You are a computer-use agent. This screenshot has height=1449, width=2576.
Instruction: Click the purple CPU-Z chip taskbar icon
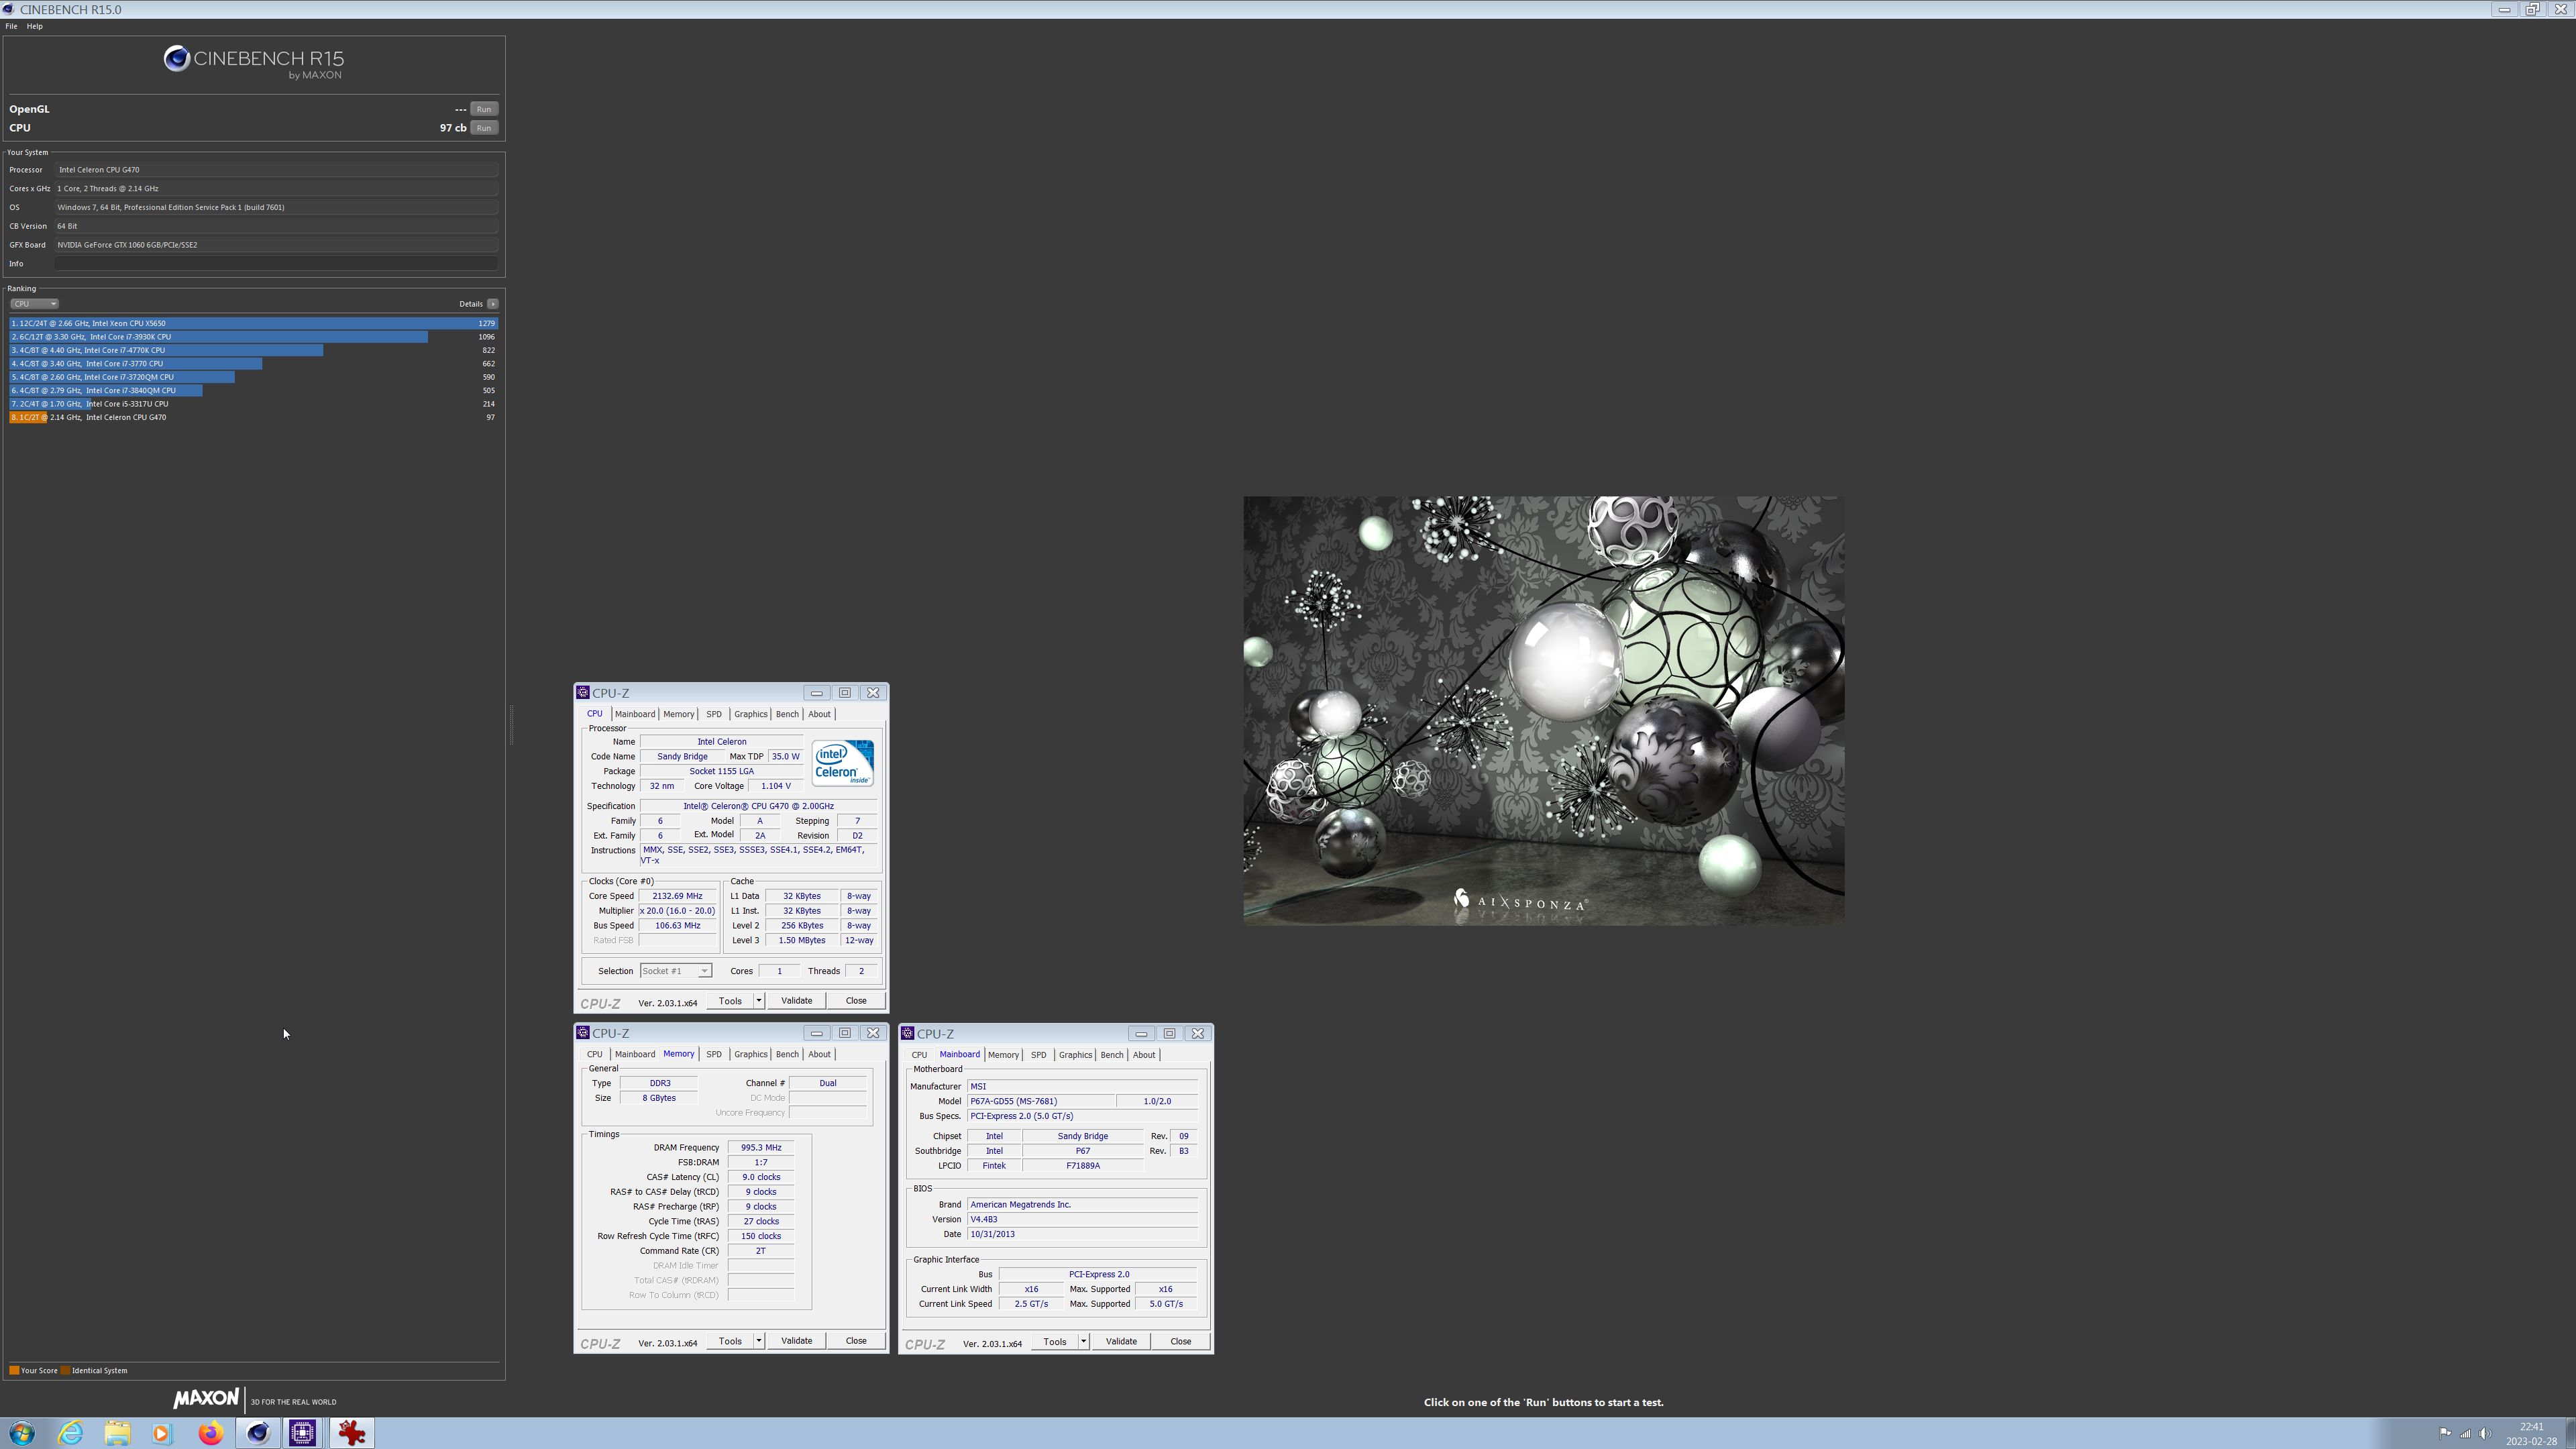(x=303, y=1433)
